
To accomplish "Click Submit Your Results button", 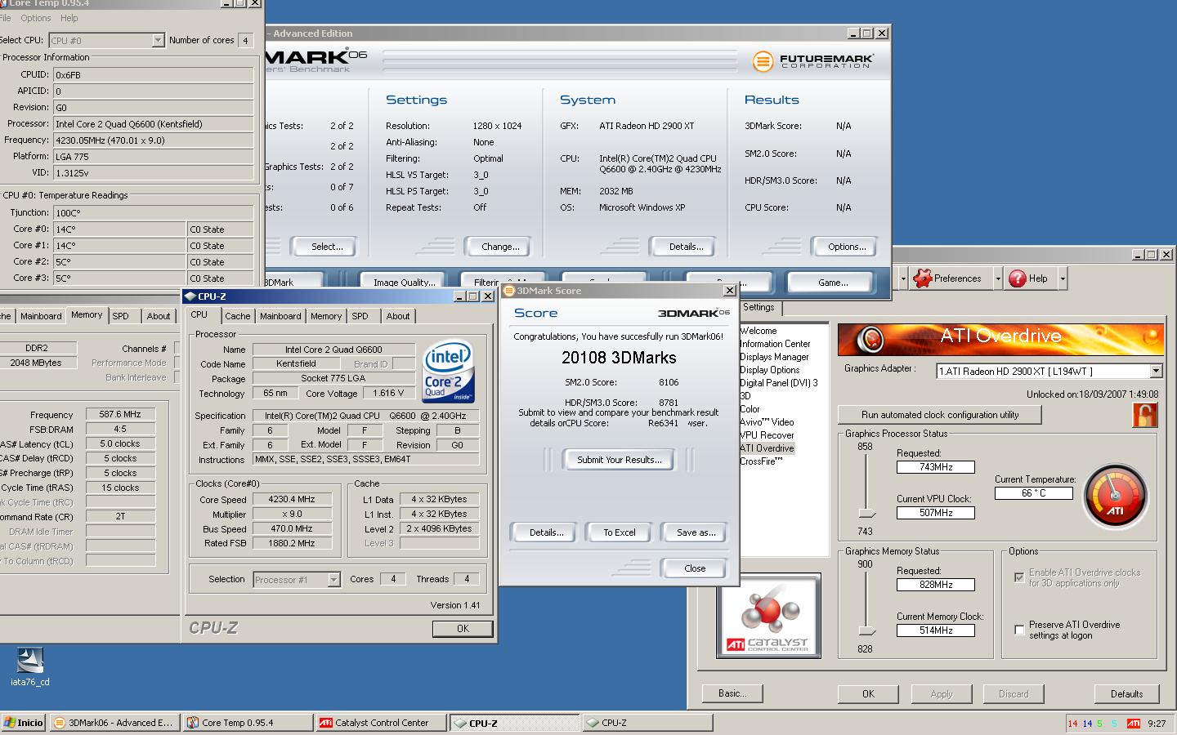I will tap(619, 460).
